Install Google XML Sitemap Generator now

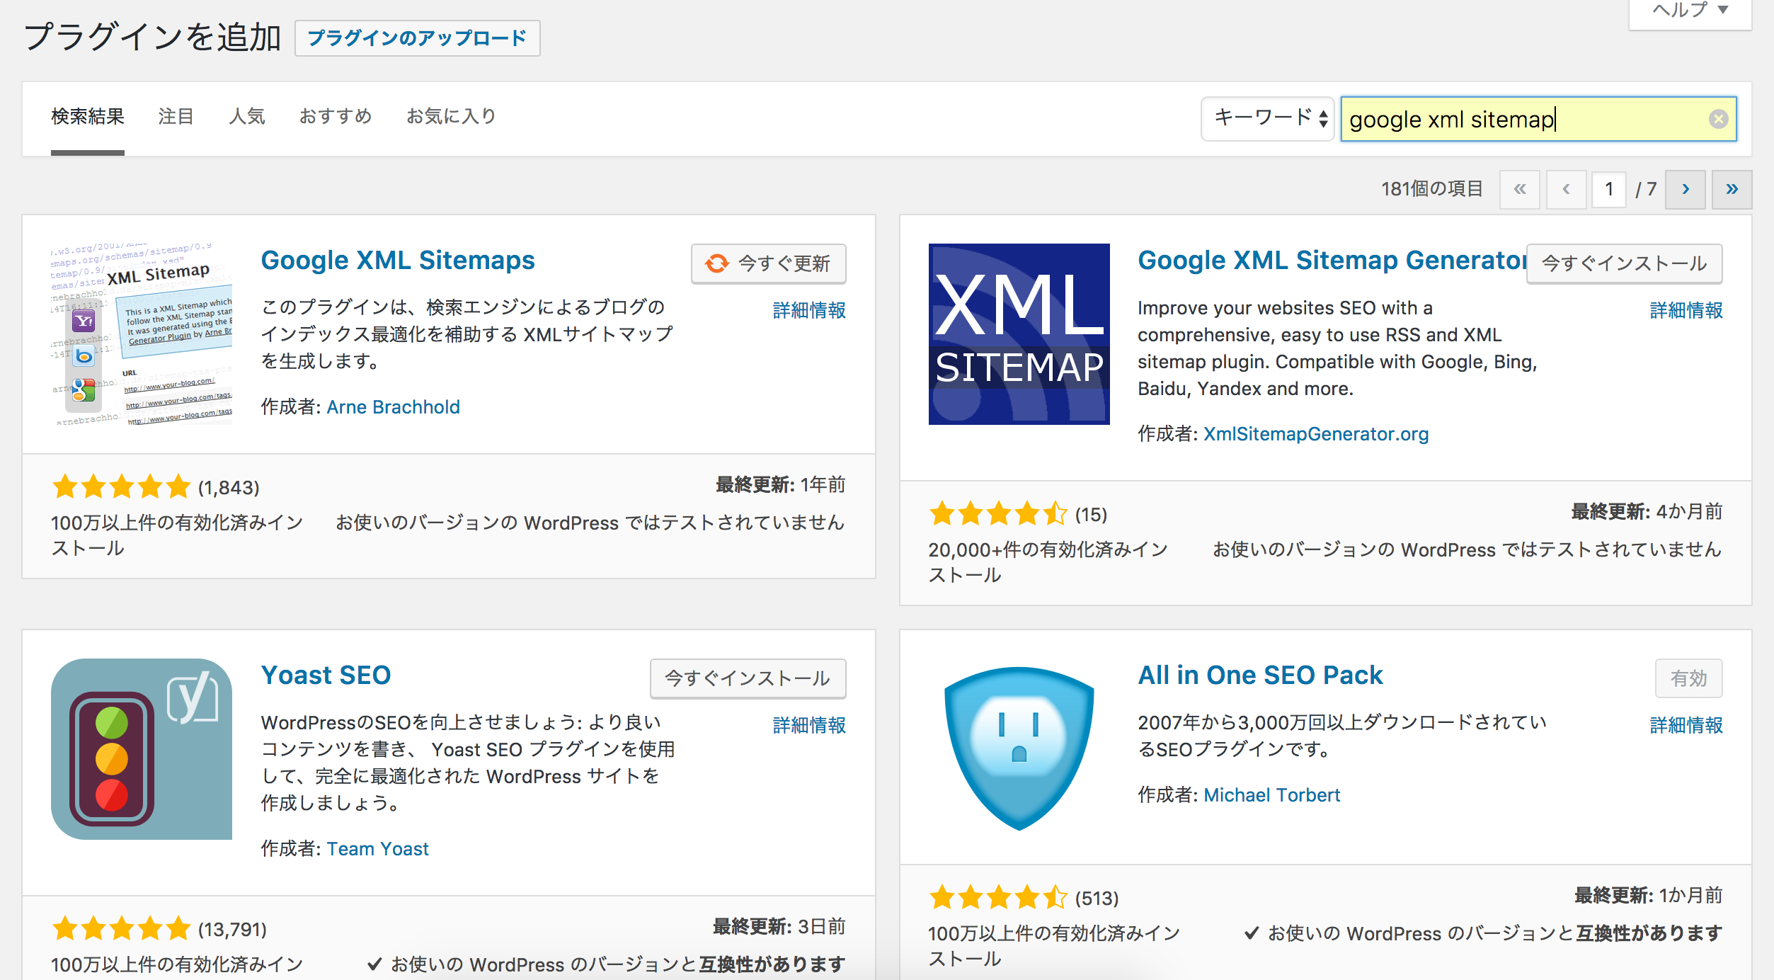tap(1625, 264)
